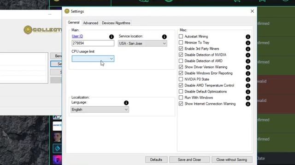The height and width of the screenshot is (165, 295).
Task: Click the Settings window title icon
Action: (x=67, y=11)
